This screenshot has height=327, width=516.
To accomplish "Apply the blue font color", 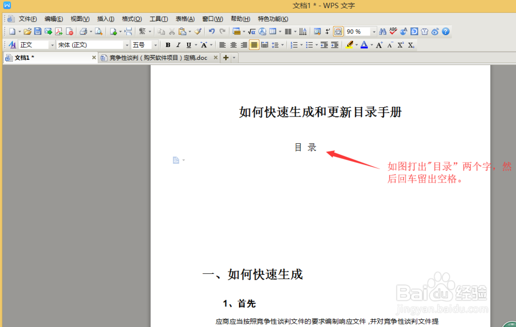I will point(364,45).
